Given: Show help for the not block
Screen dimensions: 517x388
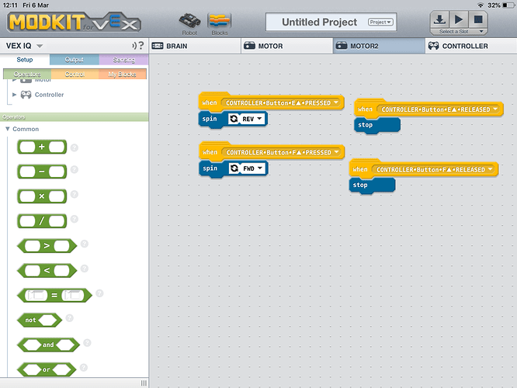Looking at the screenshot, I should 69,318.
